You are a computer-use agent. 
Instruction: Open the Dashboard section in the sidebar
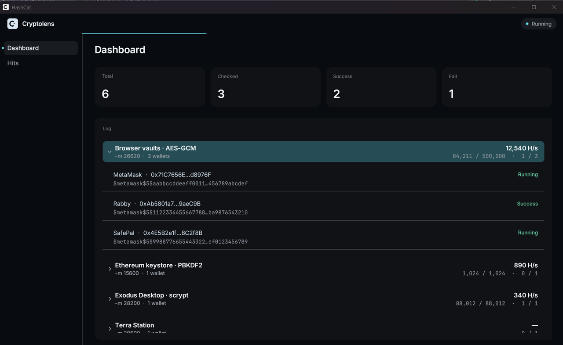[x=40, y=48]
